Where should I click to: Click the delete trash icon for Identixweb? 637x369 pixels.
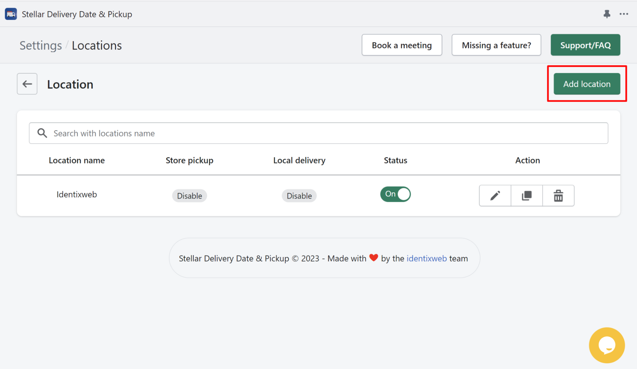pos(558,195)
